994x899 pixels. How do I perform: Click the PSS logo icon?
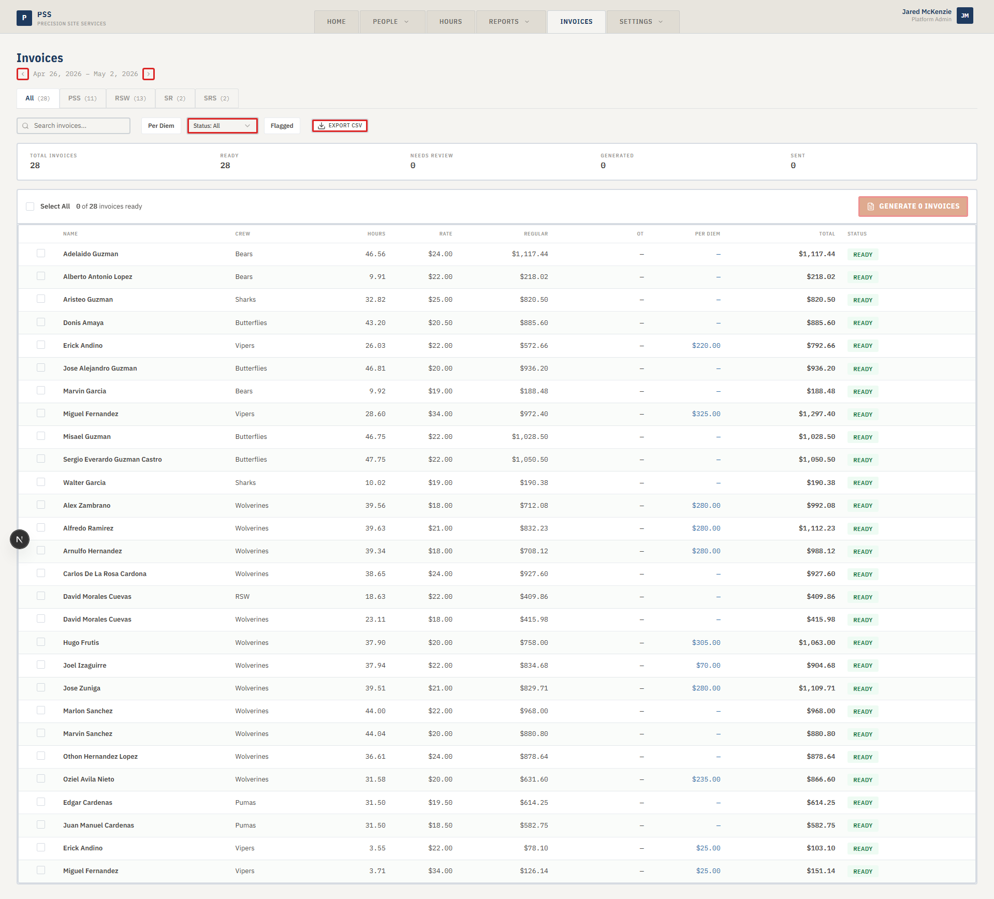click(24, 18)
